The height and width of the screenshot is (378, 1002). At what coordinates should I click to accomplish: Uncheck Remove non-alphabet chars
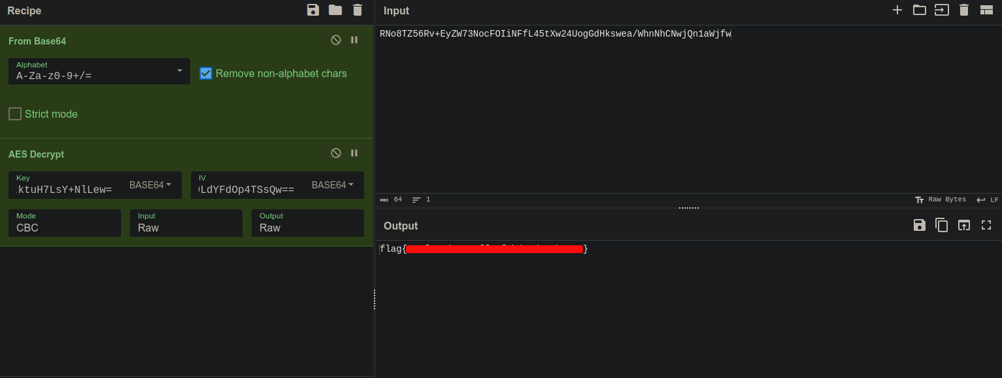206,73
